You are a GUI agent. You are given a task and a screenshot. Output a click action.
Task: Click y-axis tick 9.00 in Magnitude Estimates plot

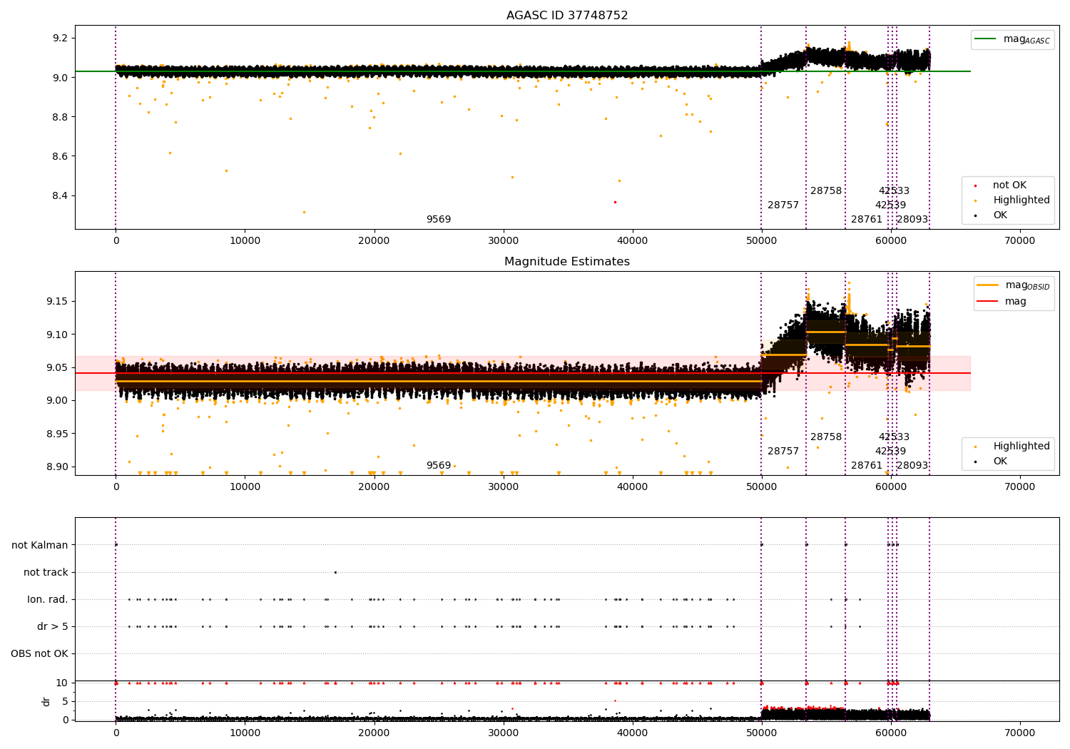pyautogui.click(x=57, y=401)
